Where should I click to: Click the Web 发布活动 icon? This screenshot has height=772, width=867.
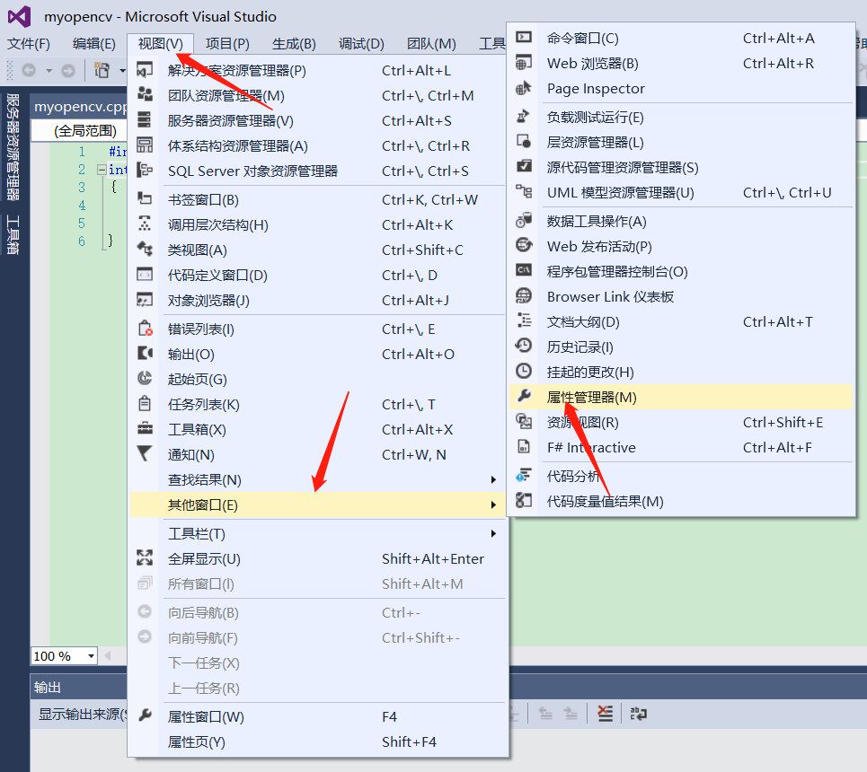pyautogui.click(x=524, y=245)
